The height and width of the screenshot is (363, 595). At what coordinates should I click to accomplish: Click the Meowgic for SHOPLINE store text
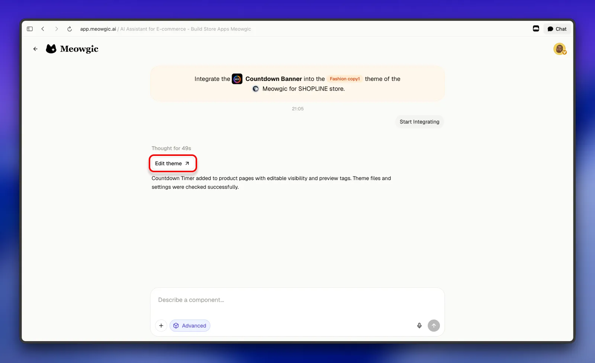pos(303,89)
